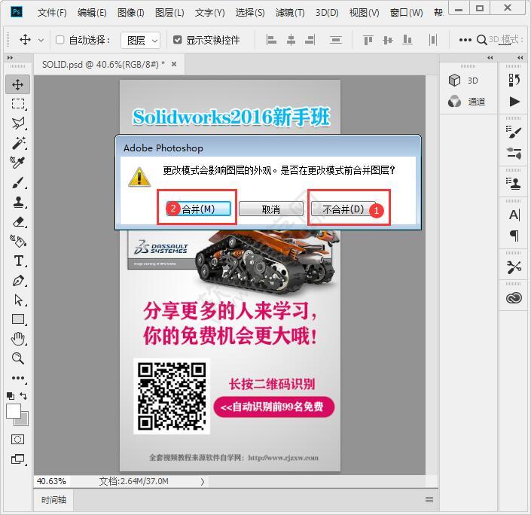Image resolution: width=531 pixels, height=515 pixels.
Task: Select the Eyedropper tool
Action: click(x=18, y=163)
